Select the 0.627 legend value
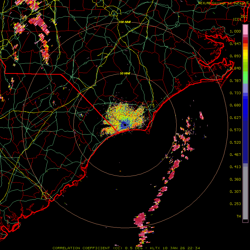 point(235,118)
